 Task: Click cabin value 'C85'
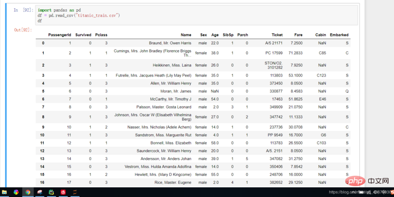[323, 53]
